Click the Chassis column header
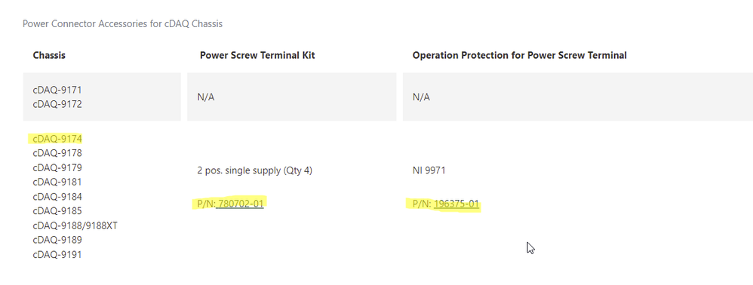The width and height of the screenshot is (753, 285). point(49,55)
